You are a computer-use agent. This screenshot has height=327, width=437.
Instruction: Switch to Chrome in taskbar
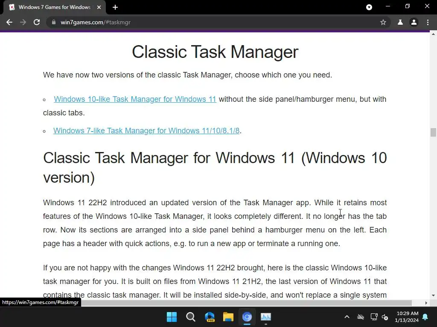point(247,317)
